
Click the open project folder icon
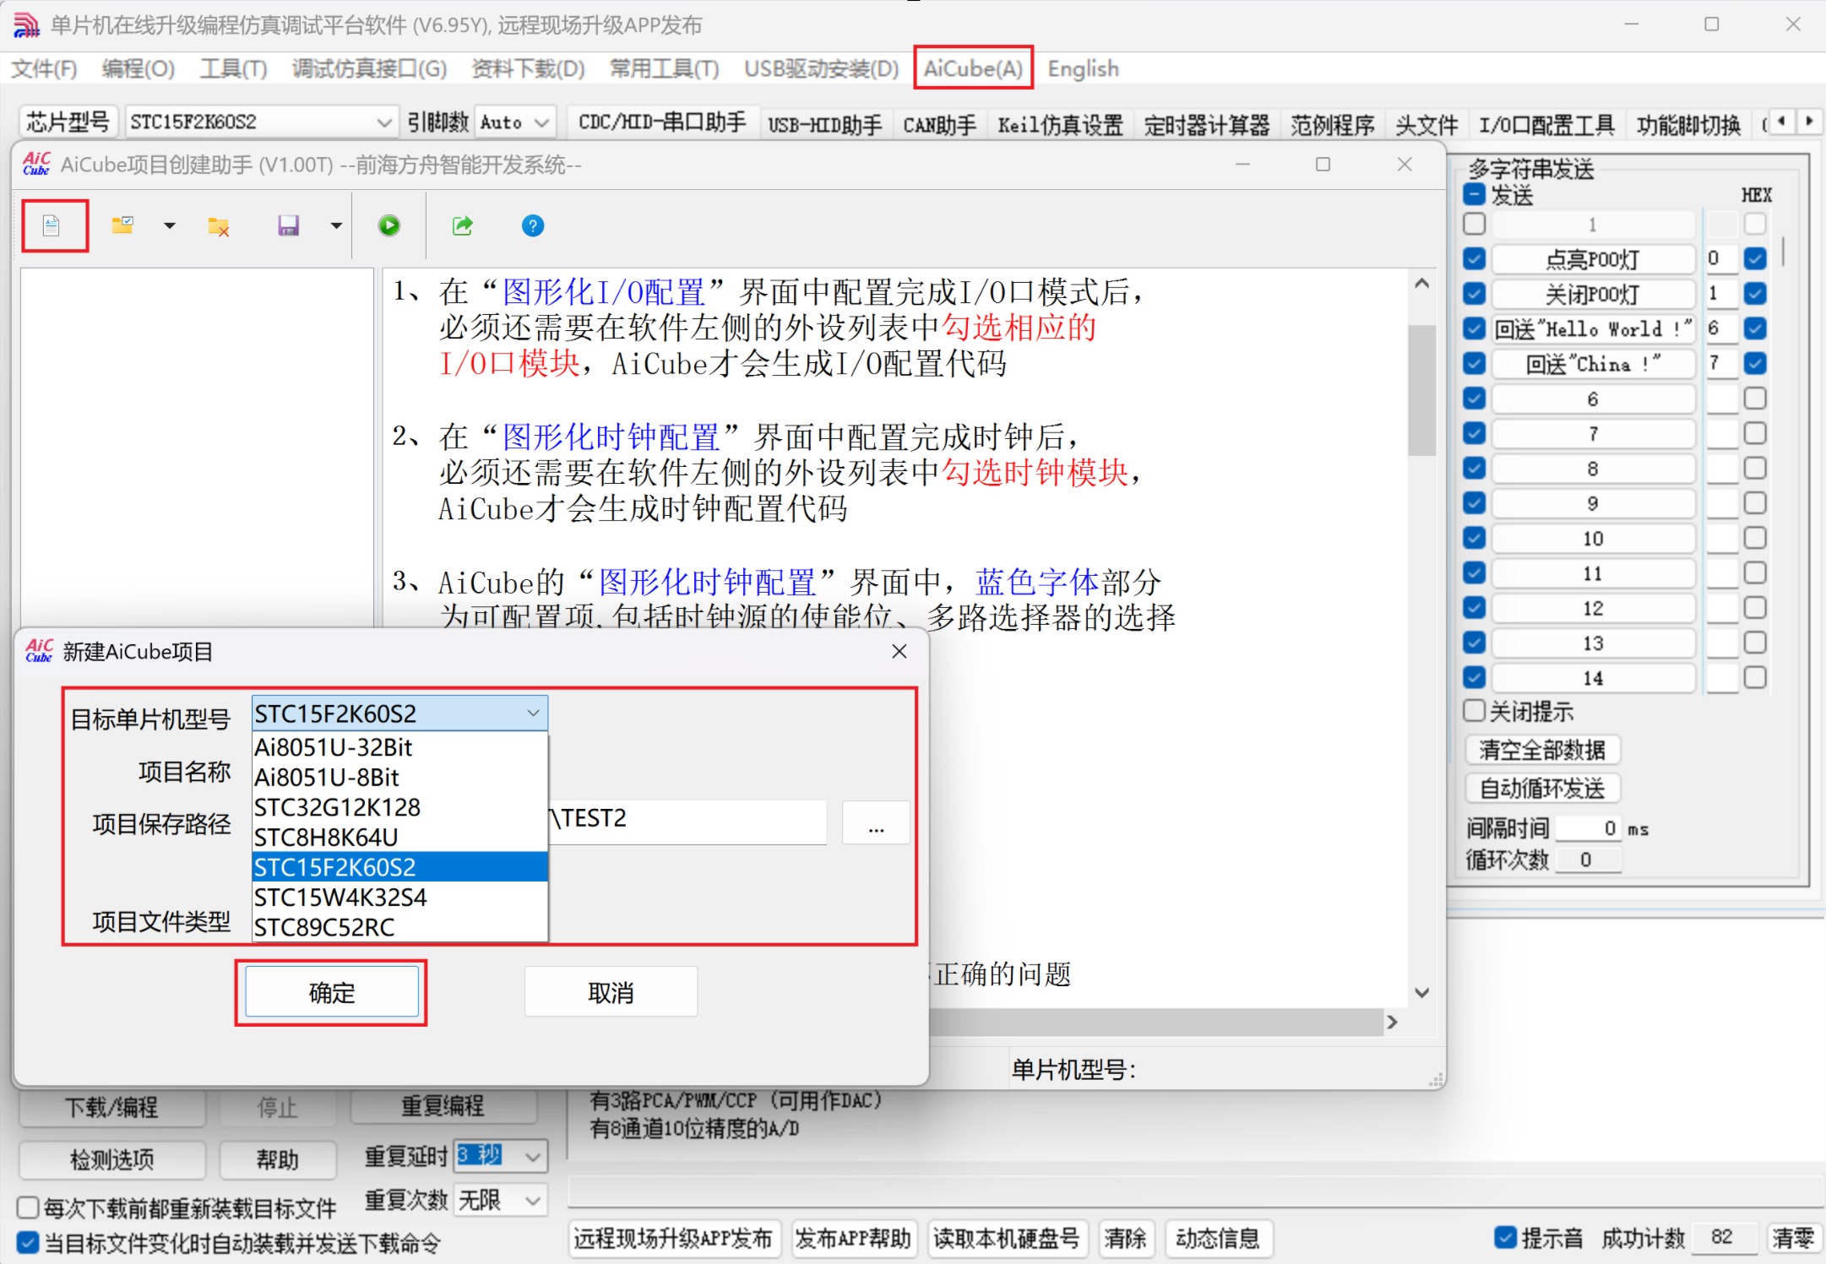coord(123,225)
